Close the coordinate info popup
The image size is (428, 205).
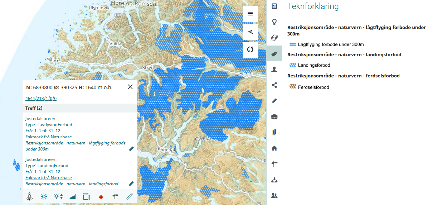coord(130,87)
